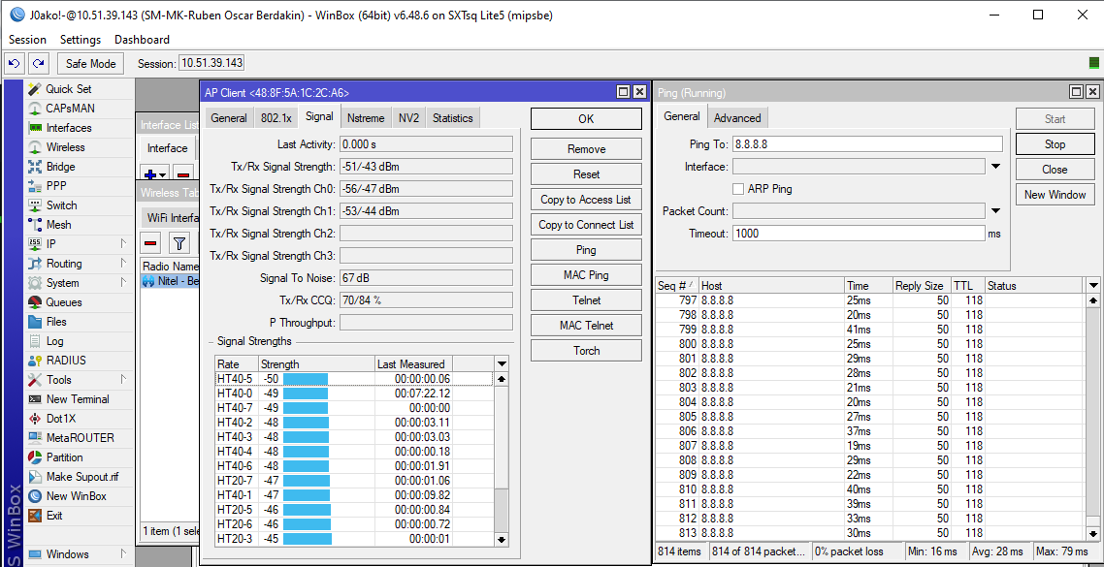Expand the Packet Count dropdown arrow

(994, 211)
